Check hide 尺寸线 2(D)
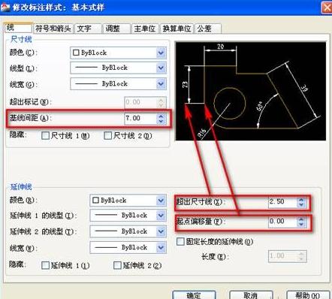Screen dimensions: 332x299 point(107,136)
